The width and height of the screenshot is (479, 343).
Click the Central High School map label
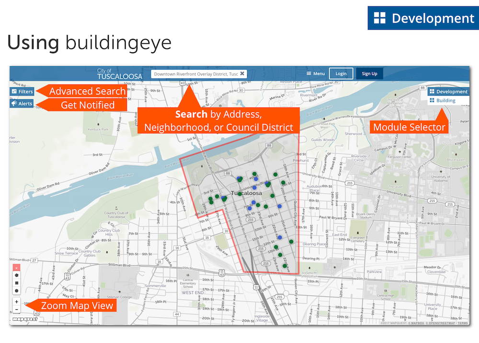point(386,297)
